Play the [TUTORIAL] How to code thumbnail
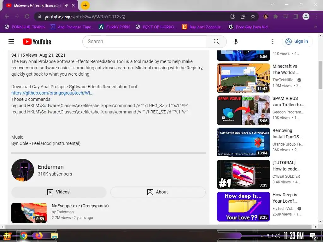The width and height of the screenshot is (323, 242). click(x=244, y=175)
